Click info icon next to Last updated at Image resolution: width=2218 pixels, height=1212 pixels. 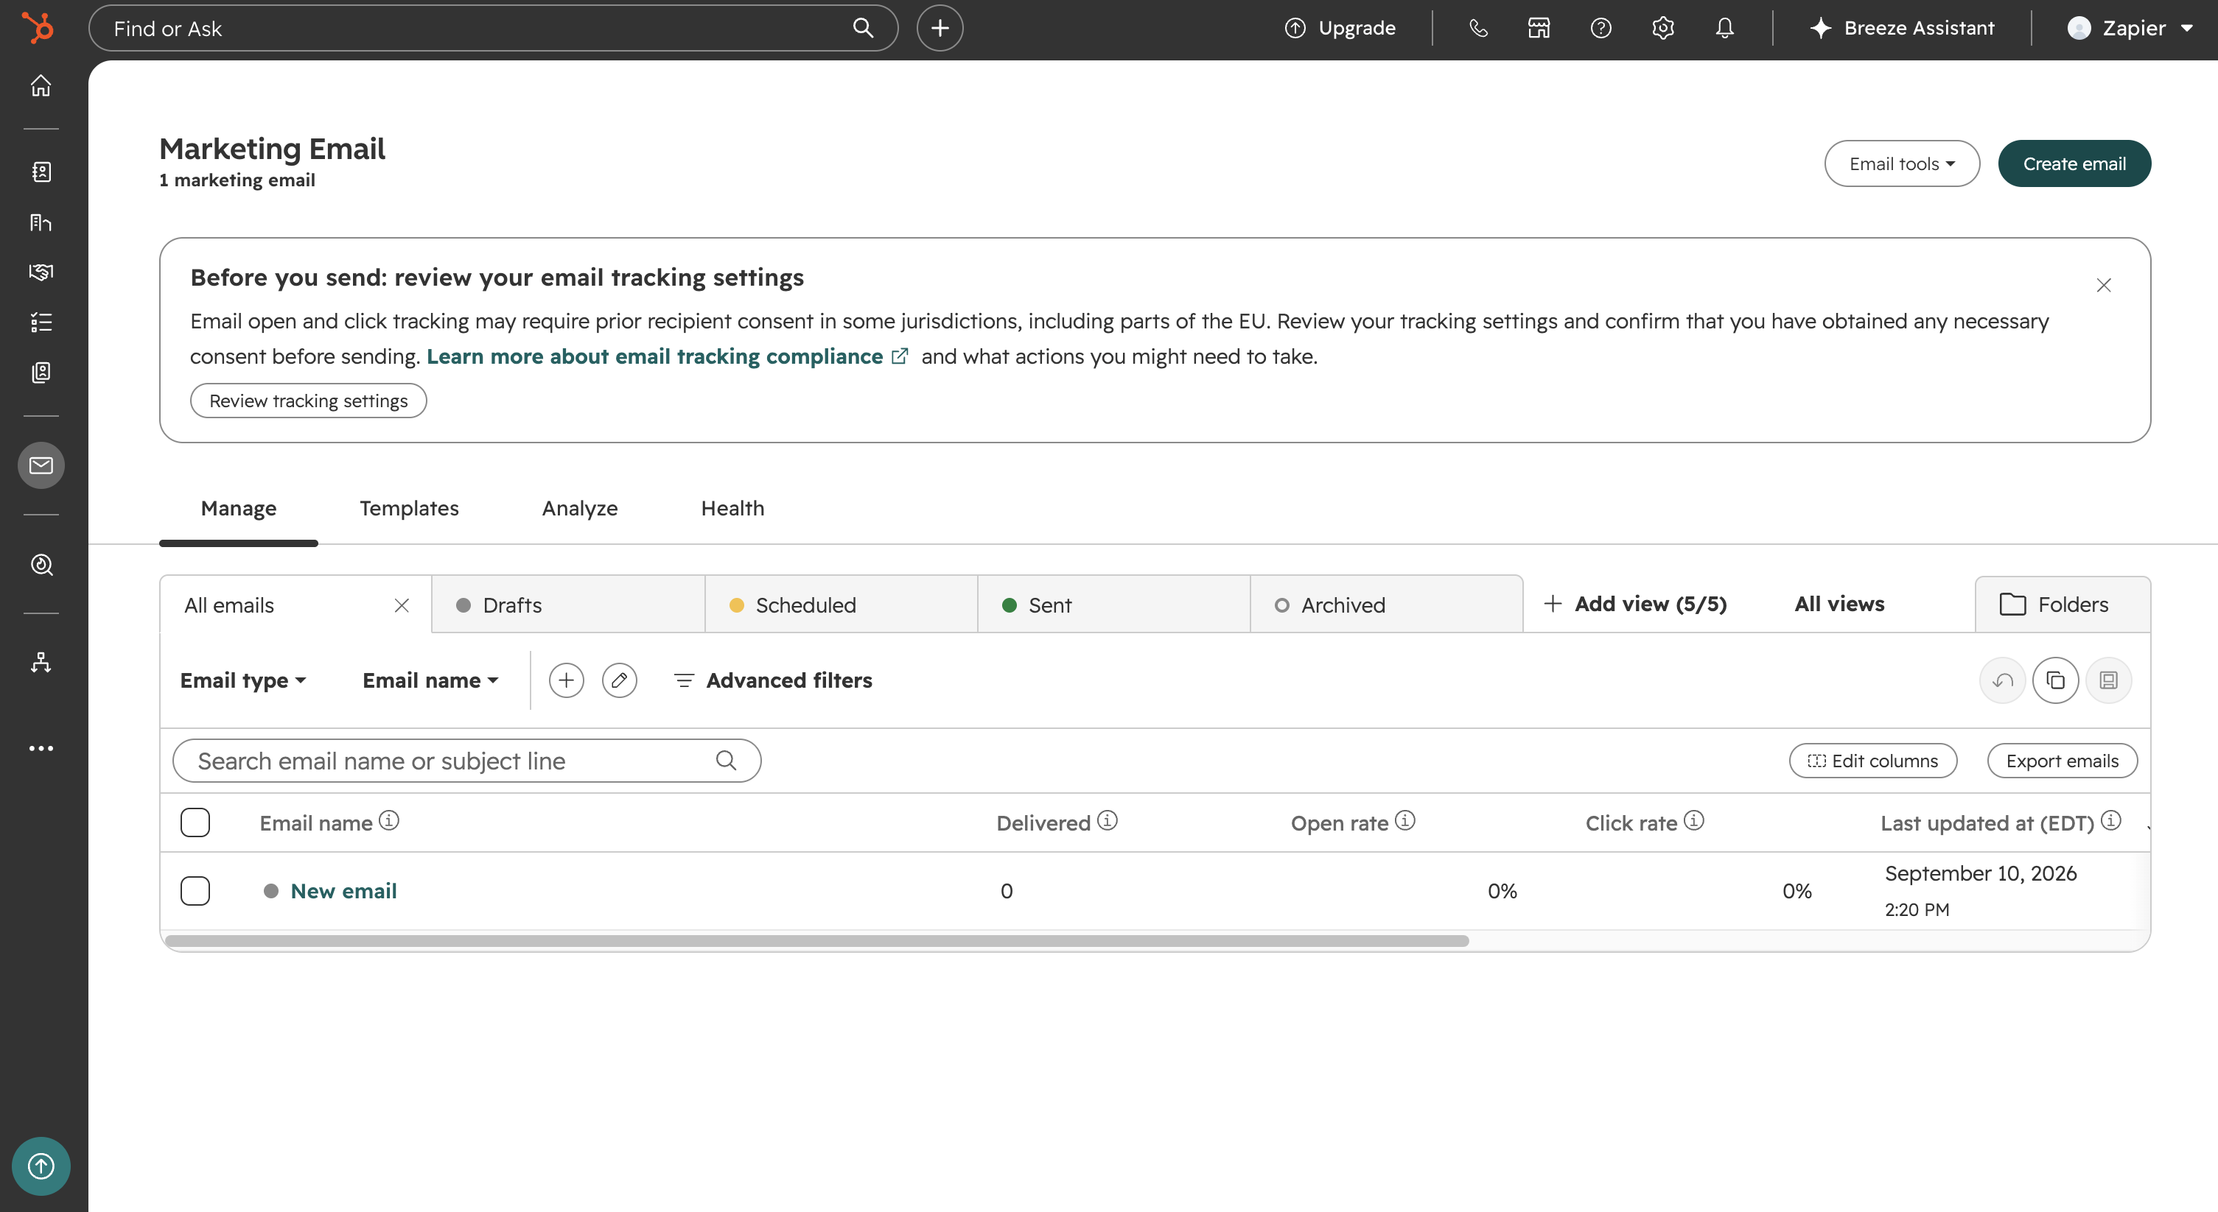click(2110, 820)
